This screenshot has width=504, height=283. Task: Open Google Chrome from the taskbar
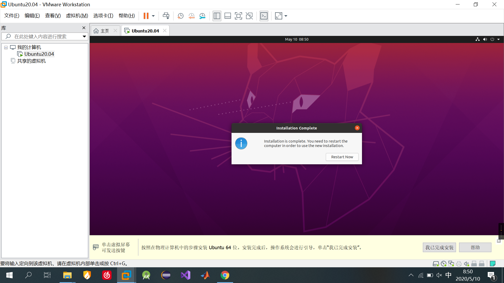pos(225,275)
